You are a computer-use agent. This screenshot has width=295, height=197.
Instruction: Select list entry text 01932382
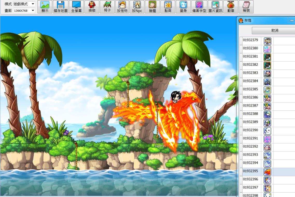point(250,64)
